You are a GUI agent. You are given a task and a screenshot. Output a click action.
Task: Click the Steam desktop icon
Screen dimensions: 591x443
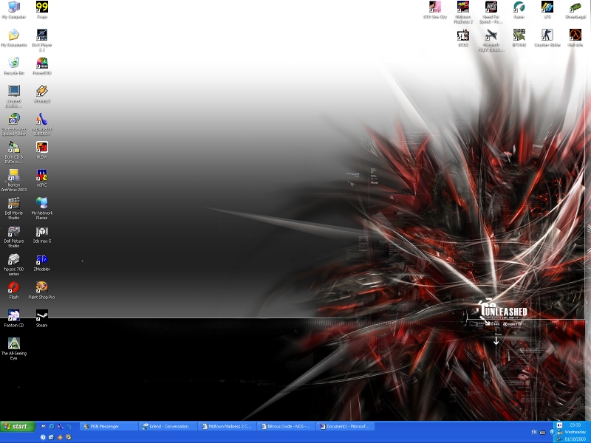[42, 315]
